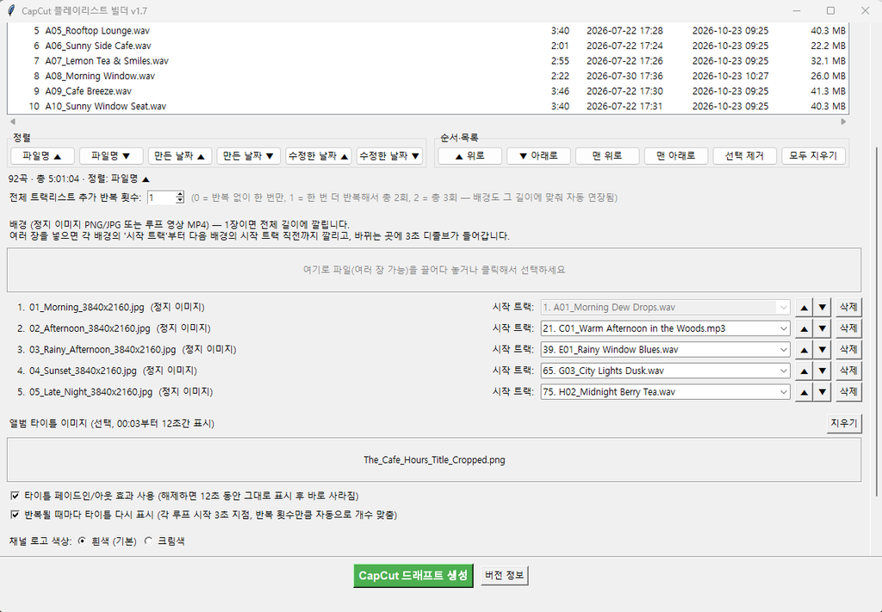This screenshot has height=612, width=882.
Task: Select track A05_Rooftop Lounge.wav
Action: coord(427,30)
